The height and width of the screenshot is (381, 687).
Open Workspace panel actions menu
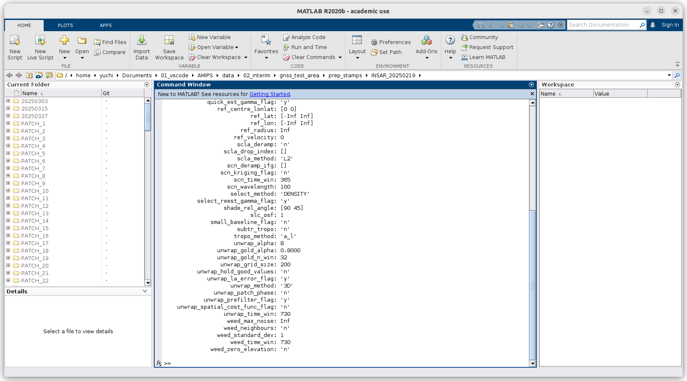tap(677, 85)
